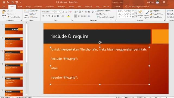Click the line spacing icon

pyautogui.click(x=93, y=12)
